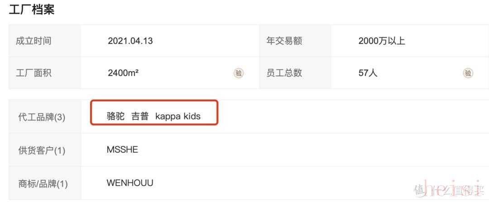Select the 骆驼 brand name
The width and height of the screenshot is (489, 202).
click(115, 116)
